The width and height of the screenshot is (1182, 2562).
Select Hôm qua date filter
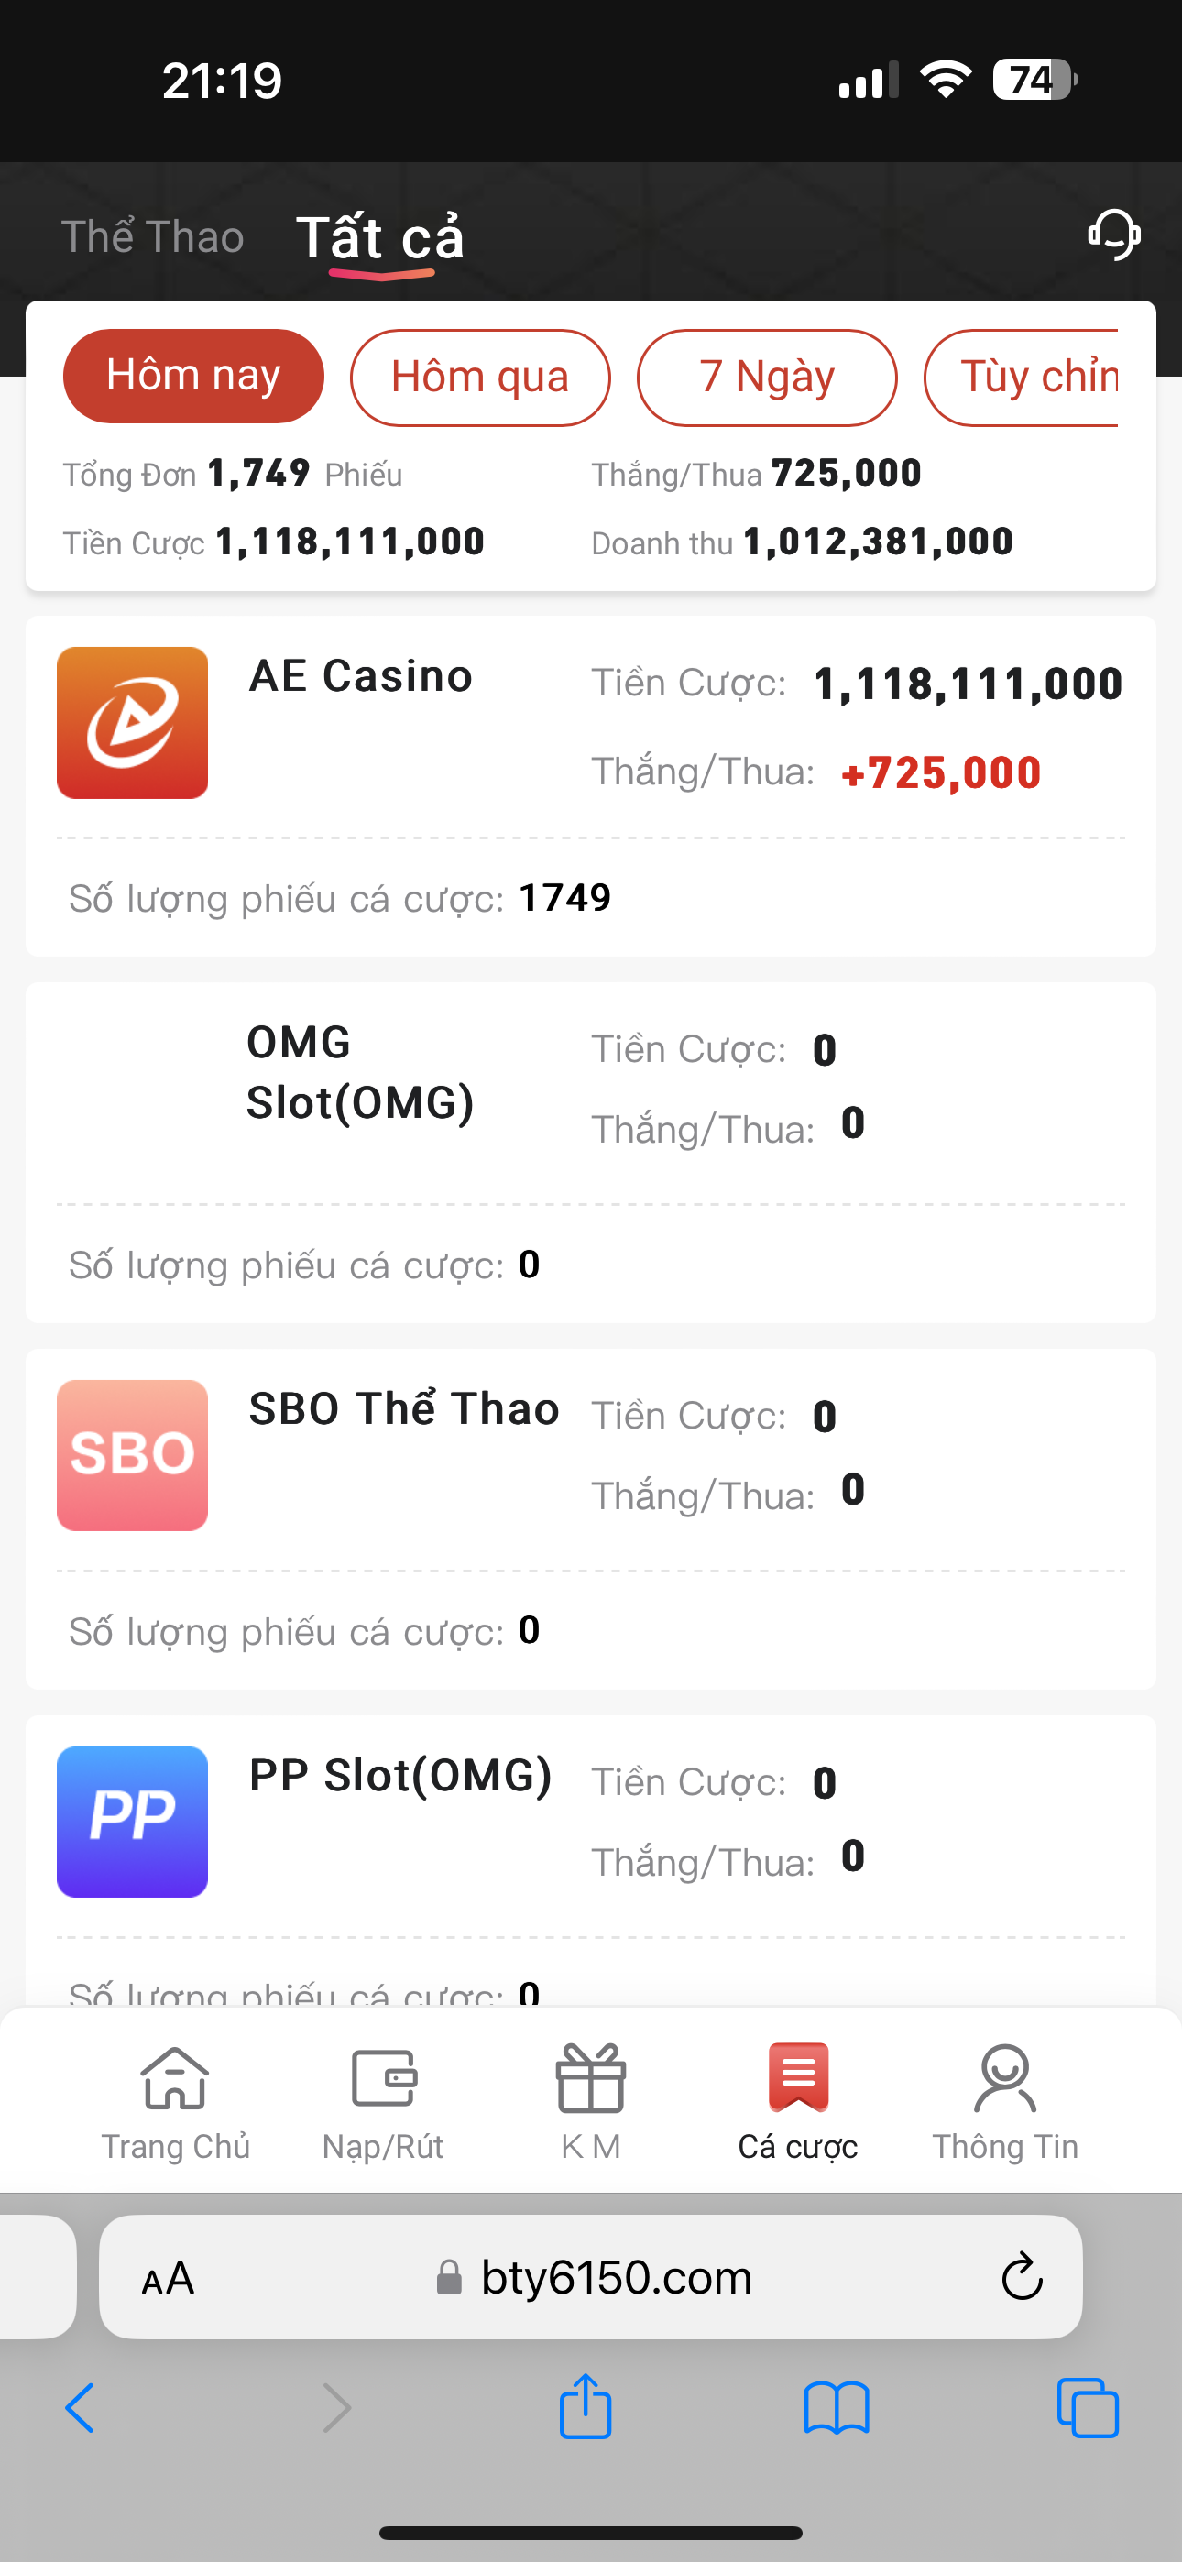(479, 377)
